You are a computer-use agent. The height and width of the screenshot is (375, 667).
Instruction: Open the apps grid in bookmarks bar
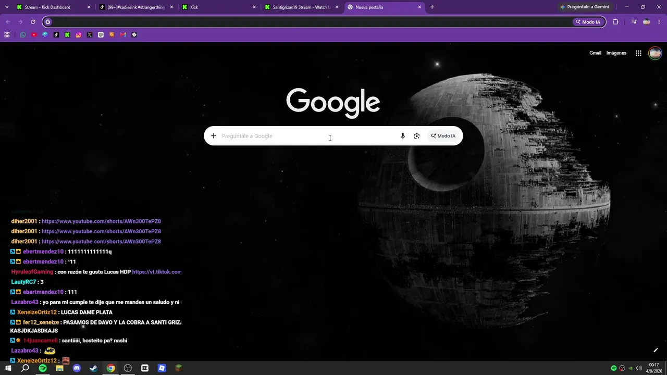pos(7,35)
